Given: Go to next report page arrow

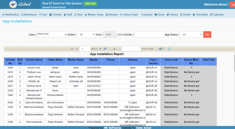Looking at the screenshot, I should click(x=100, y=49).
